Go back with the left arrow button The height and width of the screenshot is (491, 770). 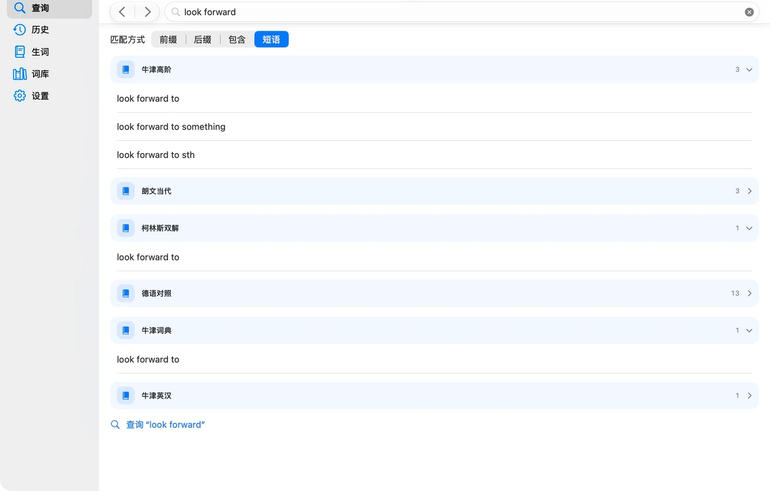pyautogui.click(x=122, y=12)
